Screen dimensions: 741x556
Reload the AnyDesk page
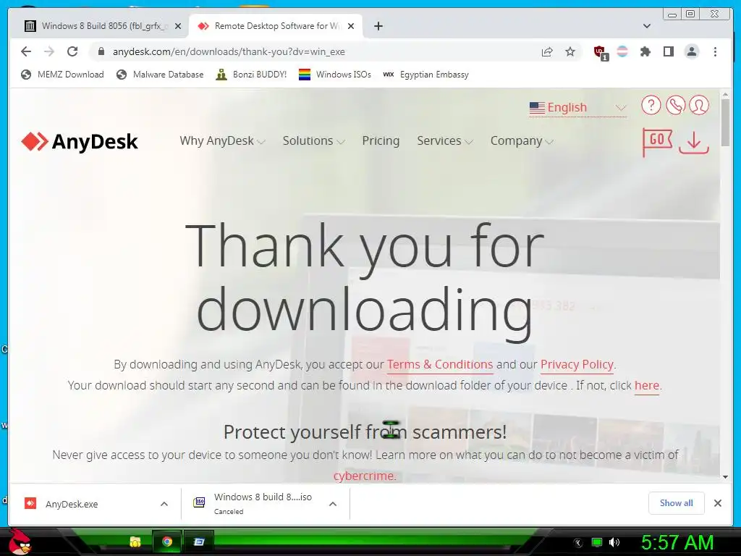[72, 51]
